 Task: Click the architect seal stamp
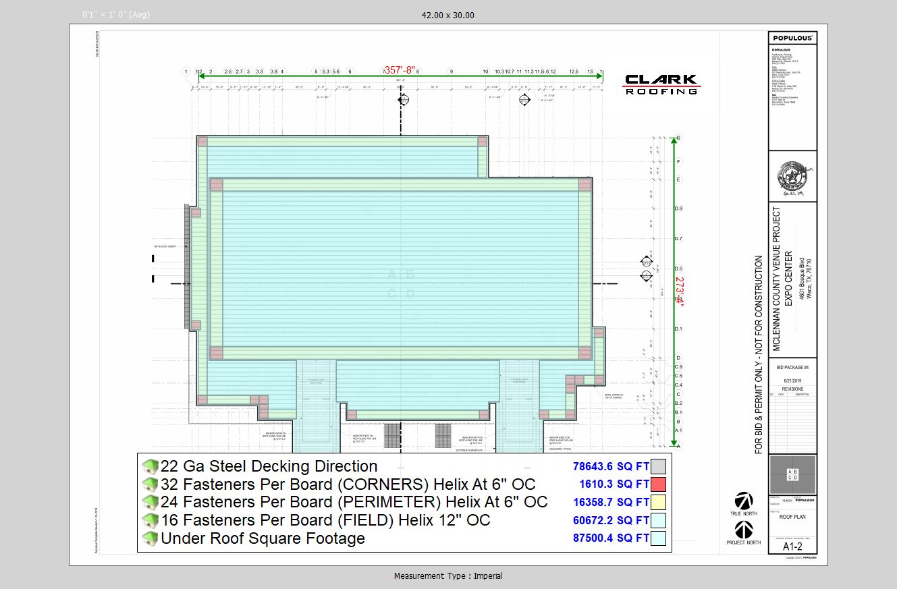792,177
